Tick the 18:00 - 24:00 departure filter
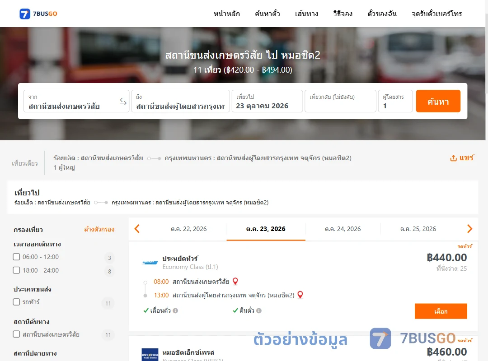The width and height of the screenshot is (488, 361). (17, 270)
